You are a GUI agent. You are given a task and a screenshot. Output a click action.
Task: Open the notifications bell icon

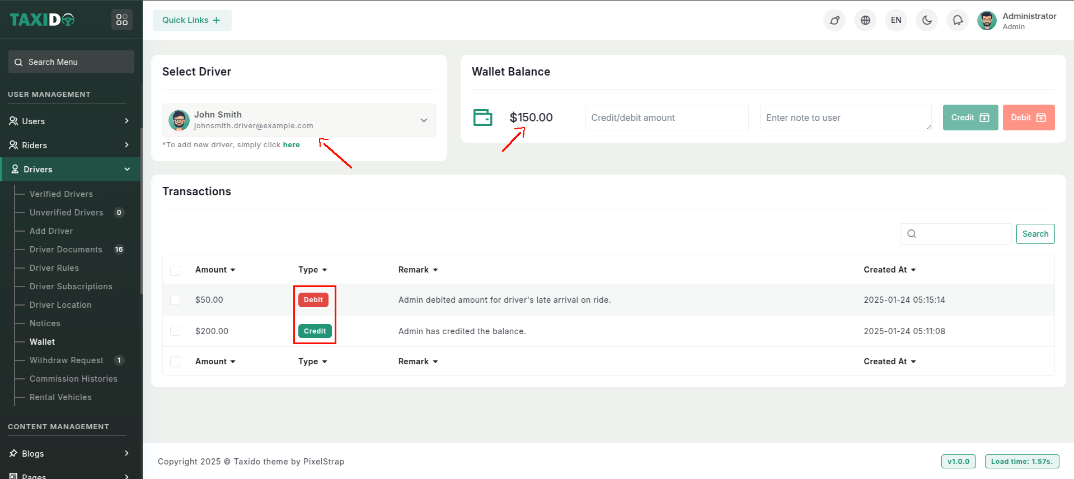pyautogui.click(x=958, y=20)
